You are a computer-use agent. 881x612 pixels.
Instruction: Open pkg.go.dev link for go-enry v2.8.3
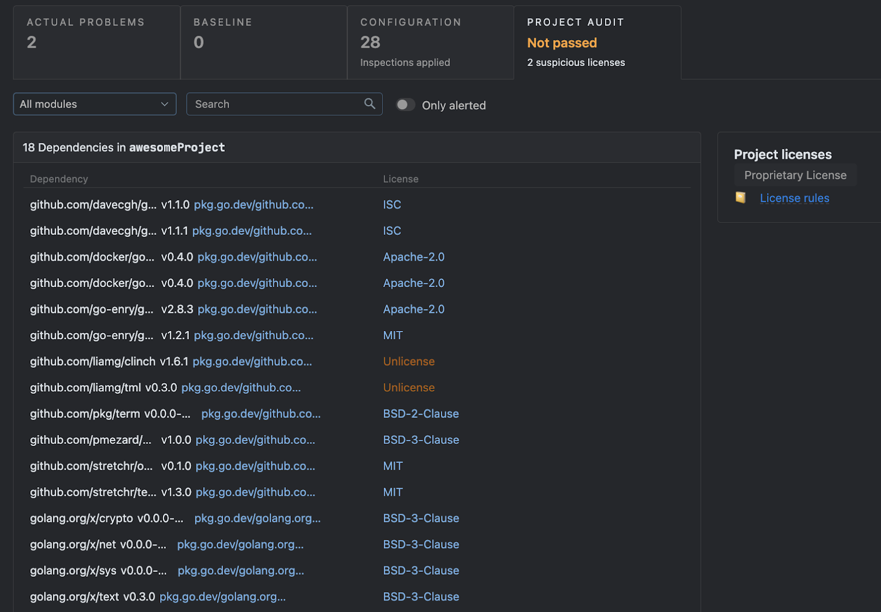(x=257, y=309)
